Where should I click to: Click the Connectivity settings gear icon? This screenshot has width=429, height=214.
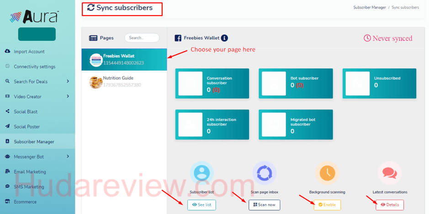8,66
